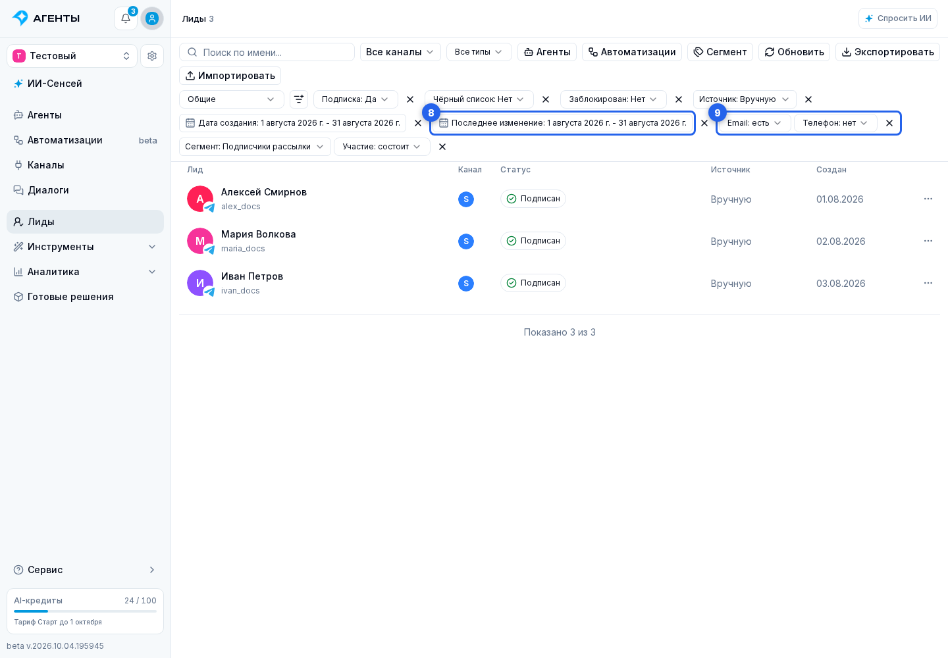The height and width of the screenshot is (658, 948).
Task: Change the Источник: Вручную filter
Action: [745, 99]
